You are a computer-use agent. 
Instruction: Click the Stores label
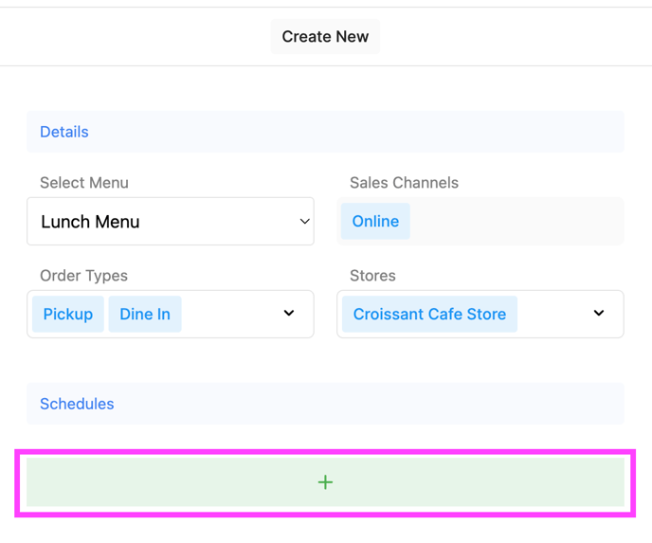tap(372, 276)
